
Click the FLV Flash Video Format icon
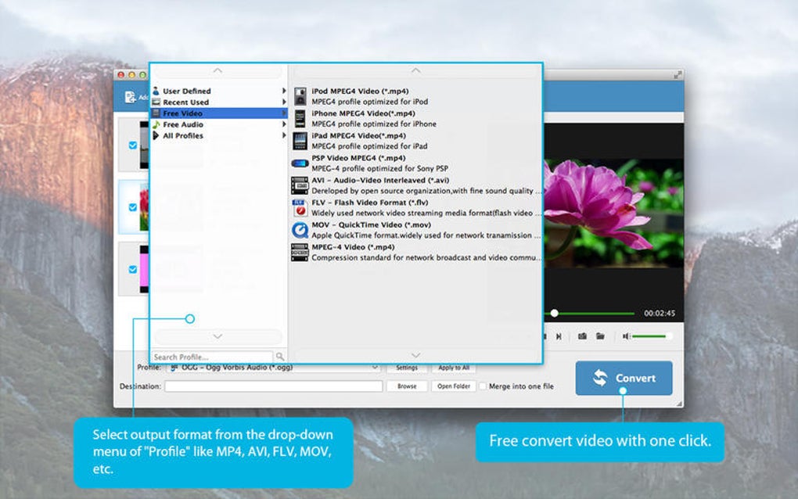[300, 208]
